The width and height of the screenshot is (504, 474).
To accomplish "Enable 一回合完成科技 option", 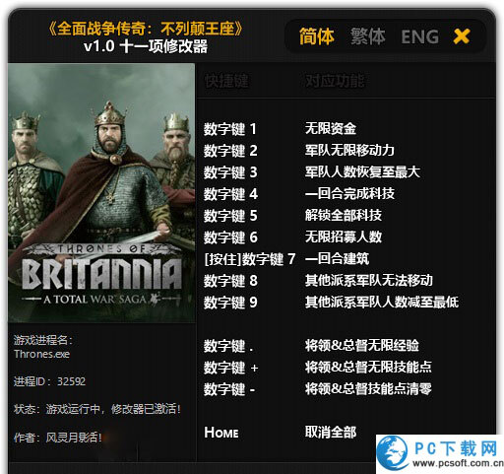I will [x=349, y=193].
